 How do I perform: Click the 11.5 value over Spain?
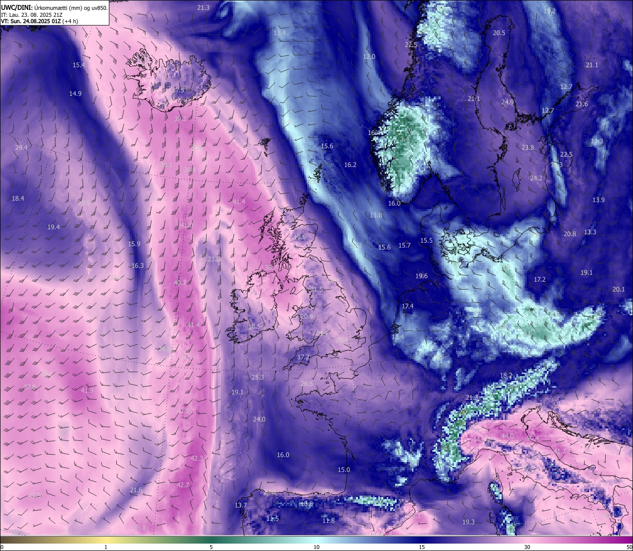(272, 518)
